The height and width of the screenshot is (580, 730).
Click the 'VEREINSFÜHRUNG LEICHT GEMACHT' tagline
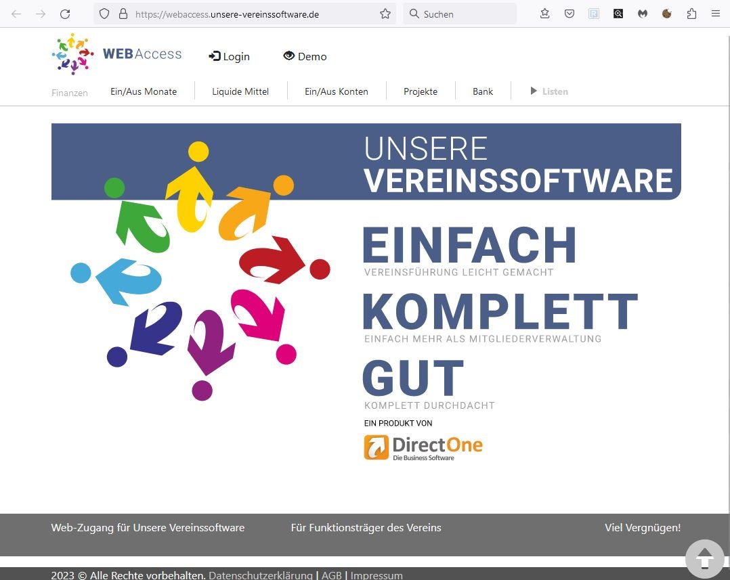tap(458, 272)
